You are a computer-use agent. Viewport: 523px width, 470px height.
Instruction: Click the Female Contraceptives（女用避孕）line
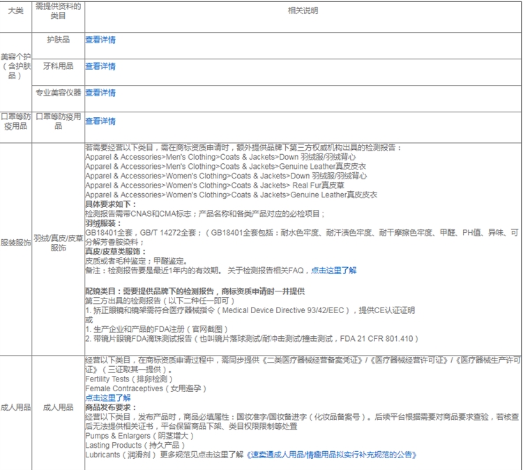pyautogui.click(x=146, y=388)
